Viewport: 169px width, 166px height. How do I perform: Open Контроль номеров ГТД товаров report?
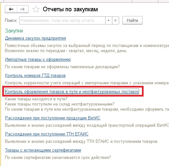[35, 75]
